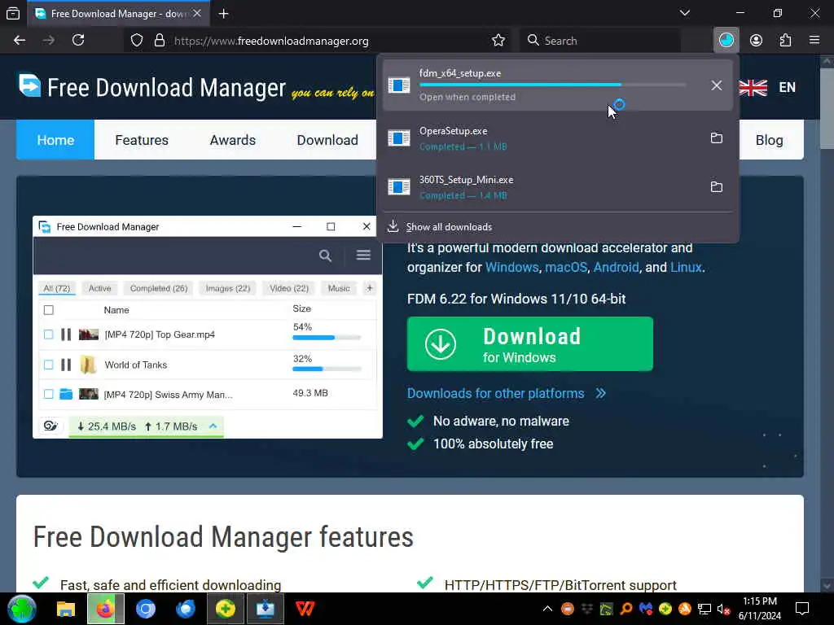Click the green Download for Windows button
Image resolution: width=834 pixels, height=625 pixels.
(529, 344)
